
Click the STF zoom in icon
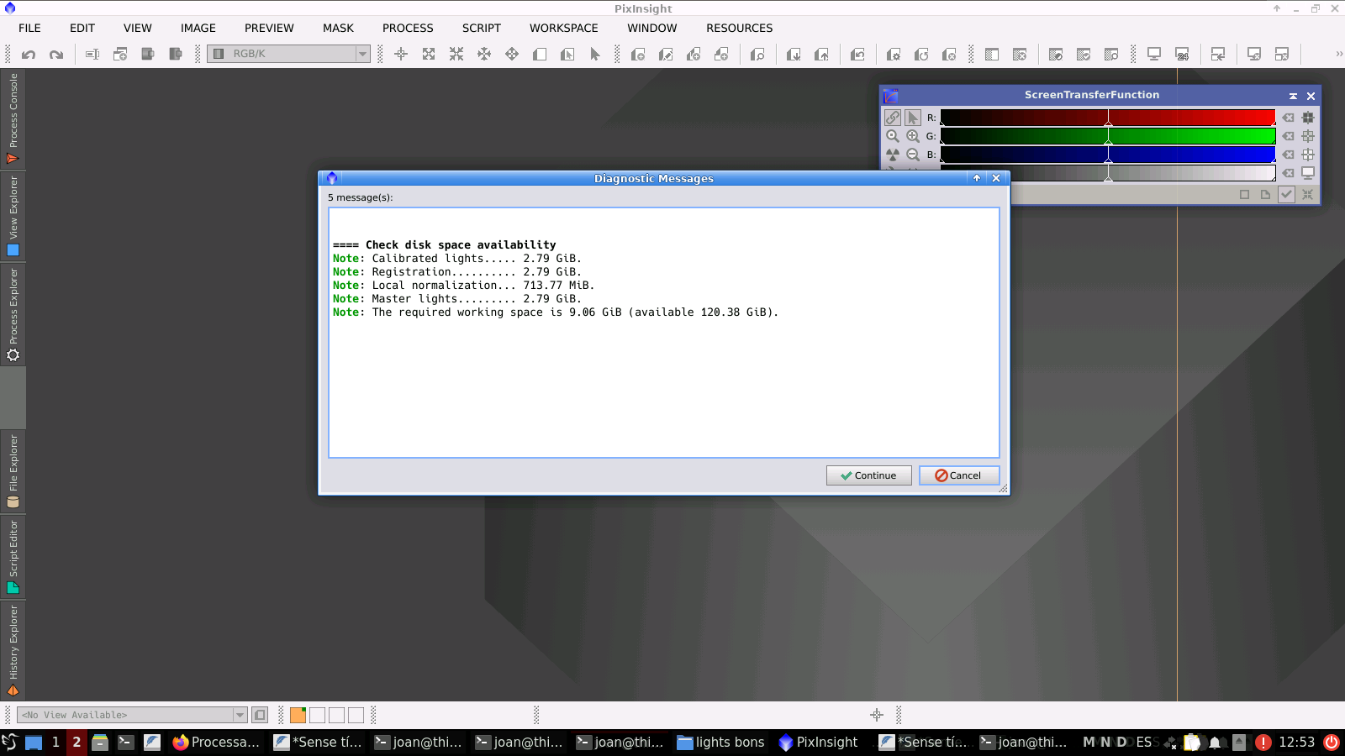click(x=913, y=136)
